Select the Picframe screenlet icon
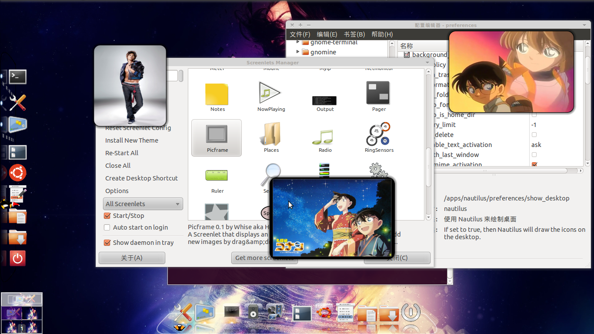This screenshot has width=594, height=334. click(x=217, y=138)
